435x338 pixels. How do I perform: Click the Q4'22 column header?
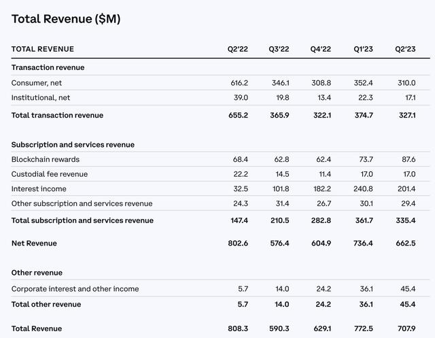pos(320,49)
